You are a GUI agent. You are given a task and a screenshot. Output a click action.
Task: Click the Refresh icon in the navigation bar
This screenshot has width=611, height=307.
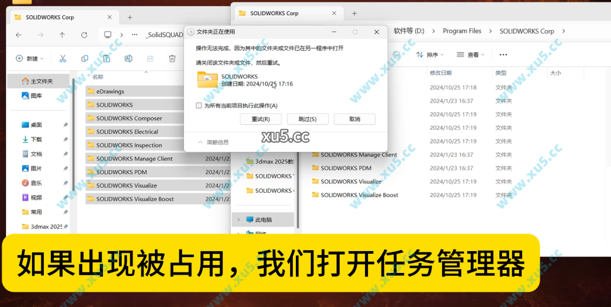tap(83, 35)
